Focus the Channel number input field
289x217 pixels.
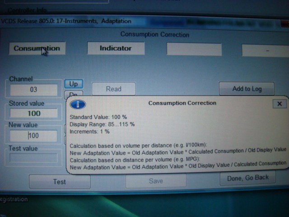[x=34, y=90]
